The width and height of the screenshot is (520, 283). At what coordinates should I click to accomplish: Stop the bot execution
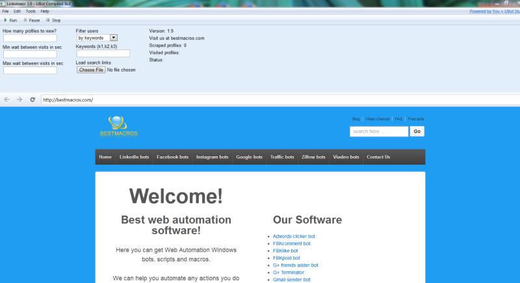(53, 20)
